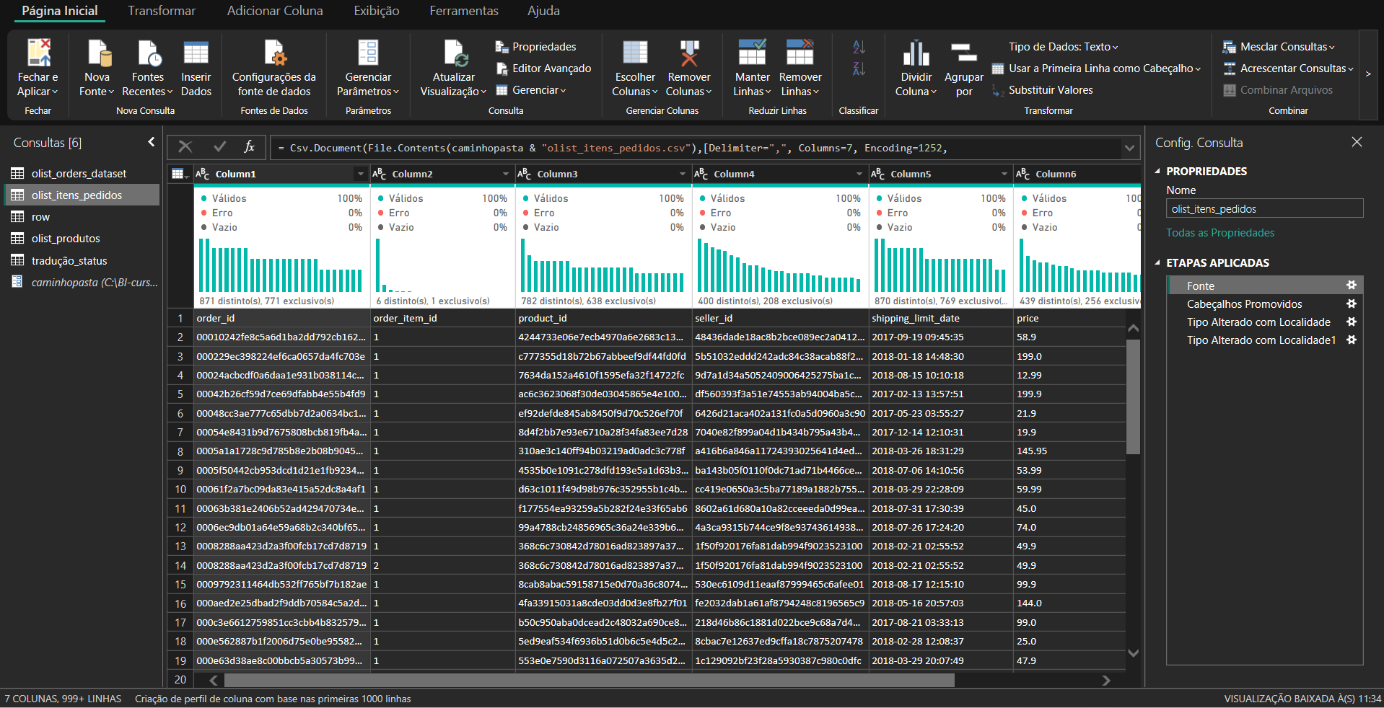Viewport: 1384px width, 708px height.
Task: Open the Editor Avançado
Action: click(543, 68)
